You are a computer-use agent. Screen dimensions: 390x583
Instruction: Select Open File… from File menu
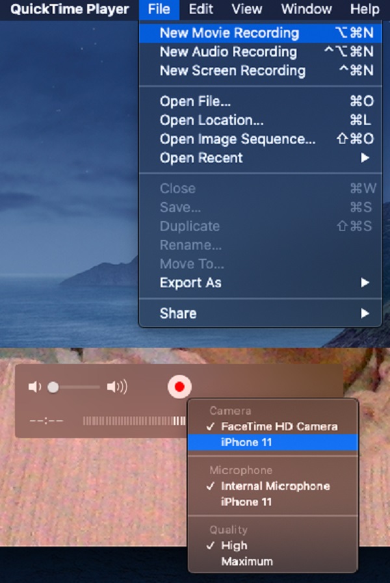pyautogui.click(x=260, y=101)
